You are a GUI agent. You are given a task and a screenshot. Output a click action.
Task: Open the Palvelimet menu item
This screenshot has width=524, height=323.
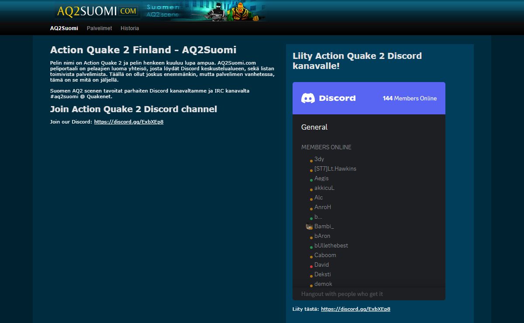tap(100, 28)
